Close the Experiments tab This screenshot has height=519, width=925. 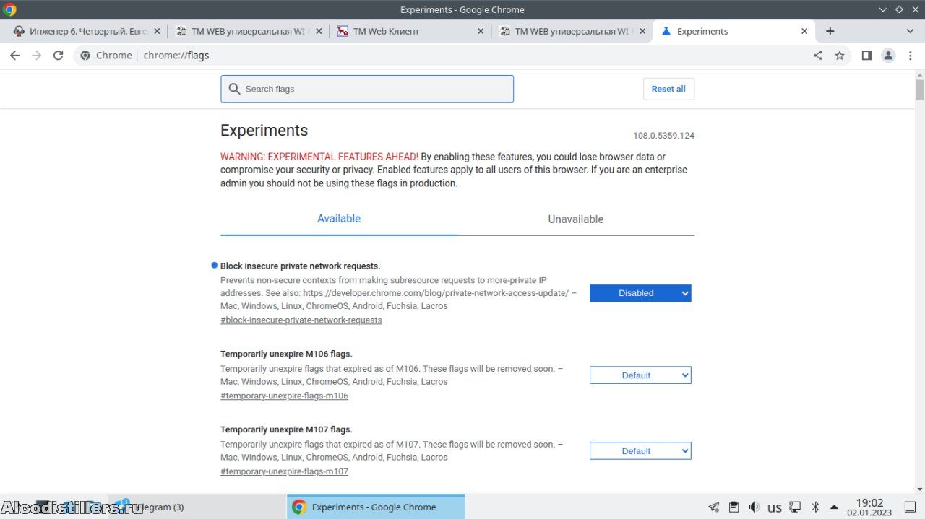point(804,31)
